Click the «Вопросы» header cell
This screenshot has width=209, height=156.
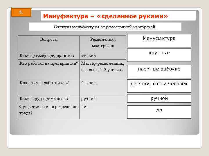(49, 44)
